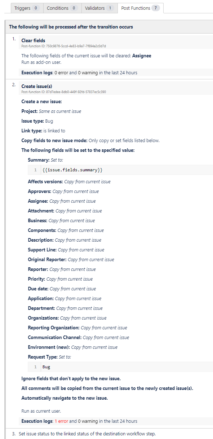
Task: Click the Request Type code field containing Bug
Action: 120,367
